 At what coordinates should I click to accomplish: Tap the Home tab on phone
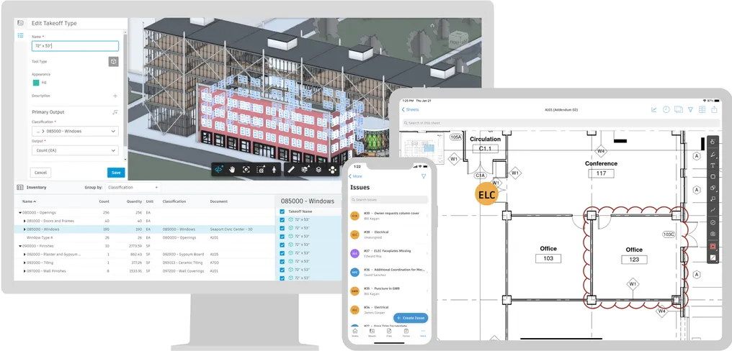355,333
